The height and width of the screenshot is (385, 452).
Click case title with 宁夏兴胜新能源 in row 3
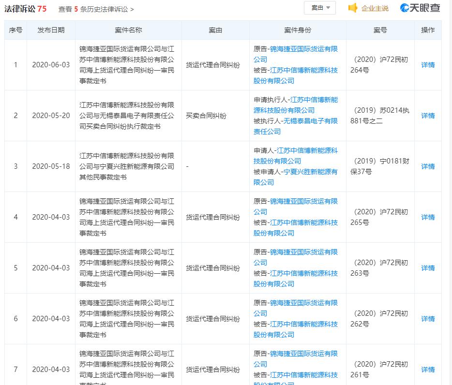coord(127,166)
